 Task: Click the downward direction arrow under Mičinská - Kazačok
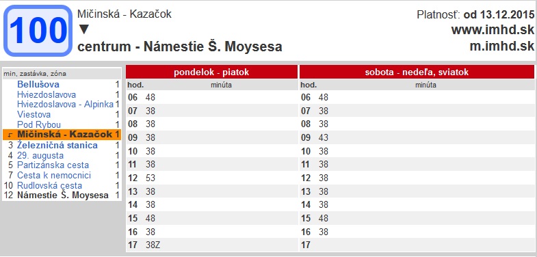pyautogui.click(x=84, y=30)
